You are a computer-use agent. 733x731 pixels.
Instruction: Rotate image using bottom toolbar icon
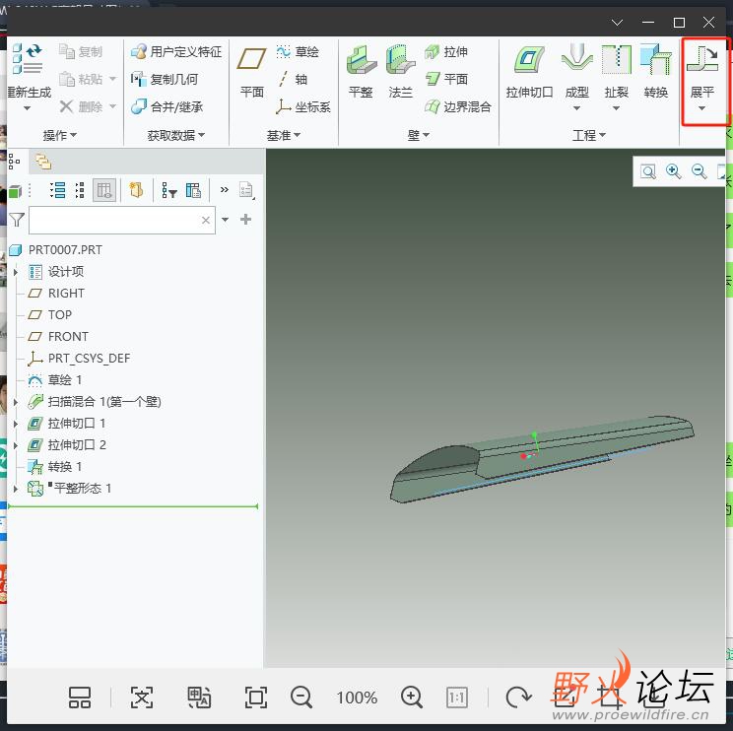[518, 698]
